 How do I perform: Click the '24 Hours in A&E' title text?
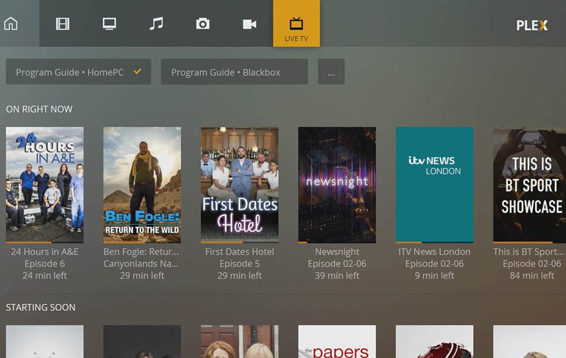45,252
